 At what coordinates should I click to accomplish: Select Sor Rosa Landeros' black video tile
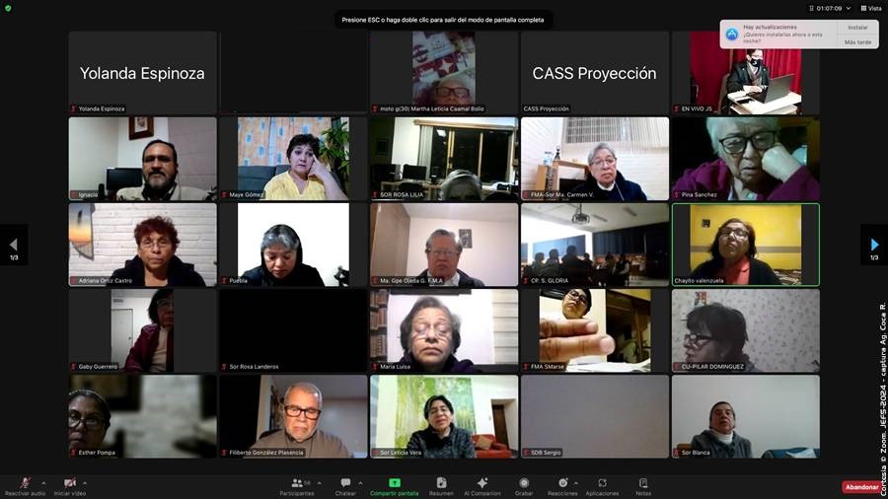[293, 330]
